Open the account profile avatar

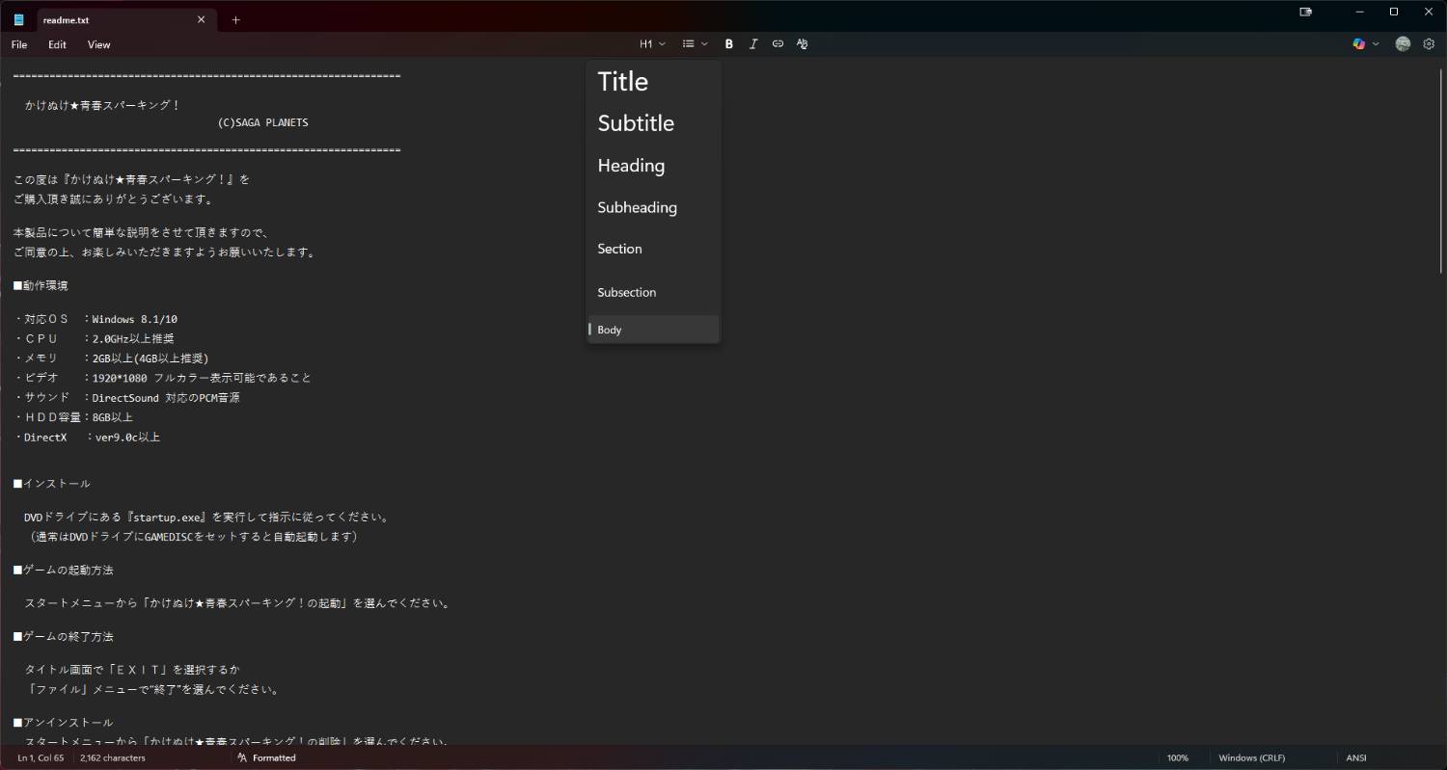[x=1403, y=44]
